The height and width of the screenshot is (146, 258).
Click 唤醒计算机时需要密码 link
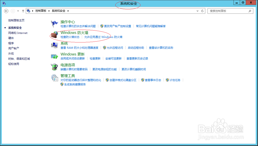pyautogui.click(x=74, y=69)
